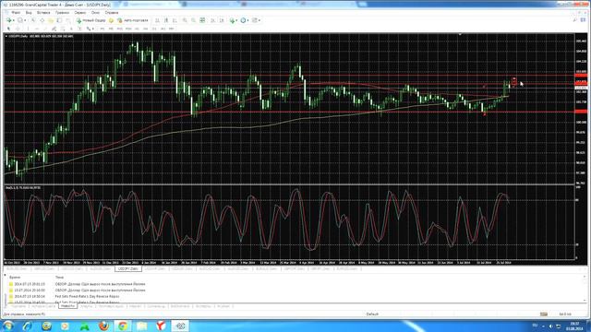Open the Справка menu
This screenshot has height=332, width=591.
(112, 12)
